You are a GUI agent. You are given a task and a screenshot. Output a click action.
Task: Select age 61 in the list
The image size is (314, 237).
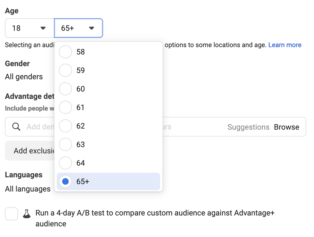point(65,107)
